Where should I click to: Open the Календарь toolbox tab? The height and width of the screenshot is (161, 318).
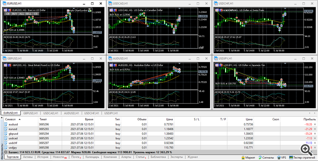coord(92,157)
